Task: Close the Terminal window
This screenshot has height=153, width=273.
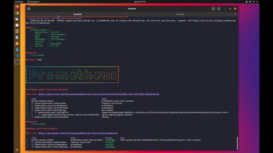Action: pos(235,8)
